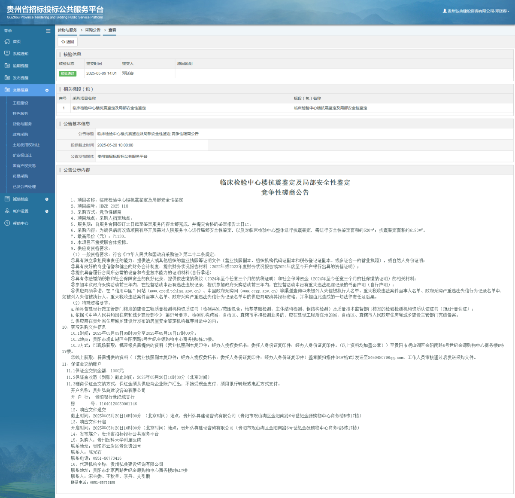Click the green 核验通过 status badge
Screen dimensions: 515x498
pyautogui.click(x=67, y=73)
